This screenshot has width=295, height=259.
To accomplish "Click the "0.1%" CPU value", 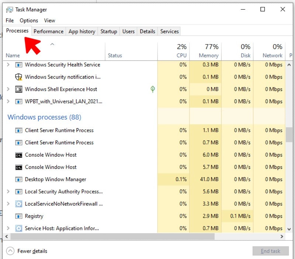I will (x=181, y=179).
